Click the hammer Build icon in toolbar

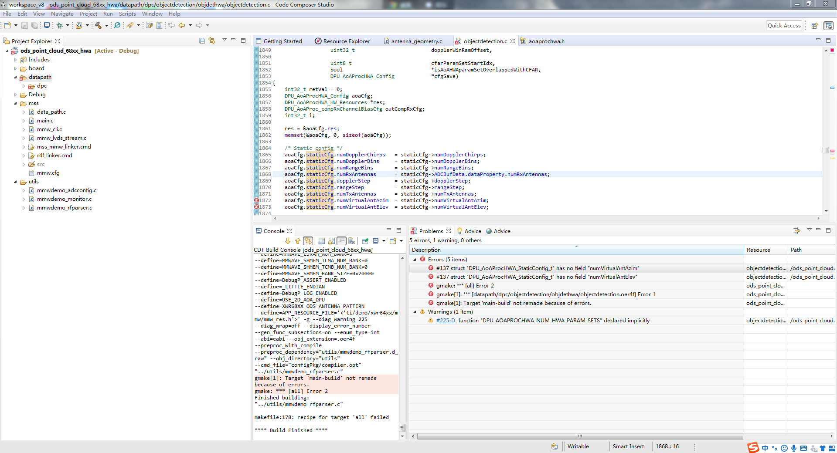pos(98,25)
